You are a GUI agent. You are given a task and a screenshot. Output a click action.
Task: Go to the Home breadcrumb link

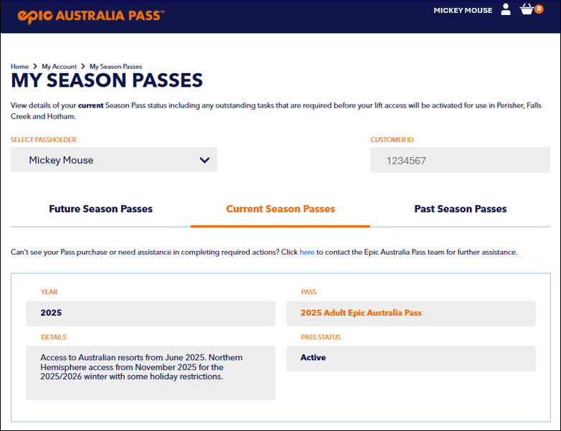click(19, 67)
